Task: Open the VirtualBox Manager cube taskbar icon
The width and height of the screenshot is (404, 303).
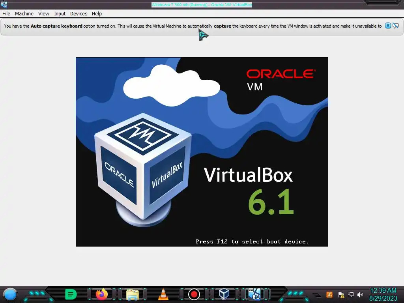Action: point(224,294)
